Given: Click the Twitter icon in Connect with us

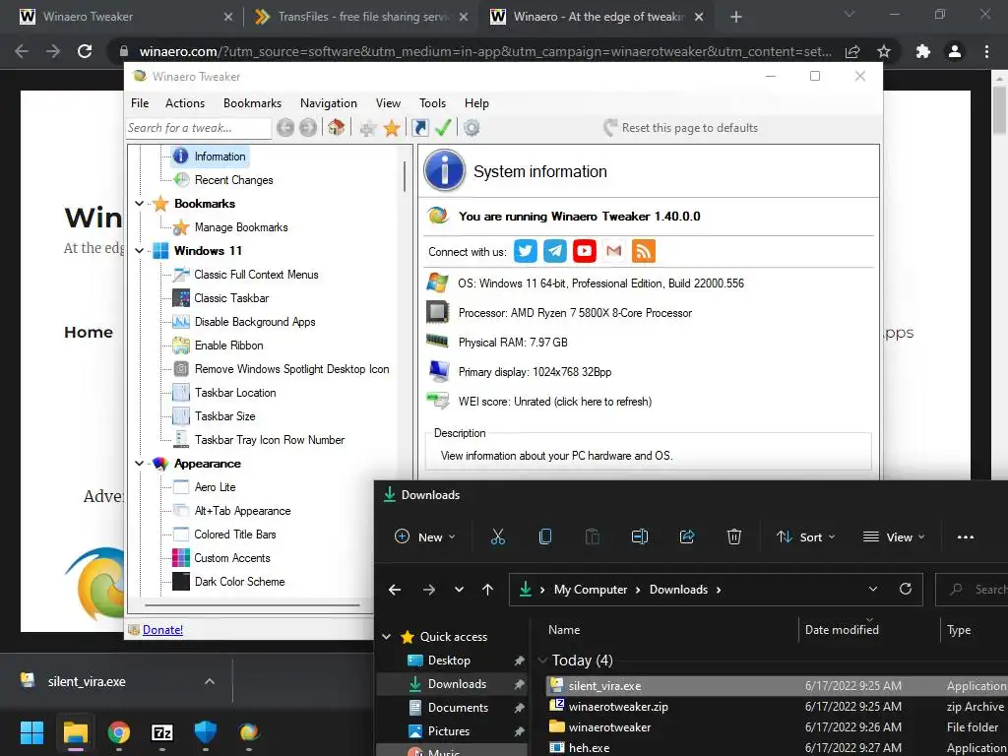Looking at the screenshot, I should click(526, 251).
